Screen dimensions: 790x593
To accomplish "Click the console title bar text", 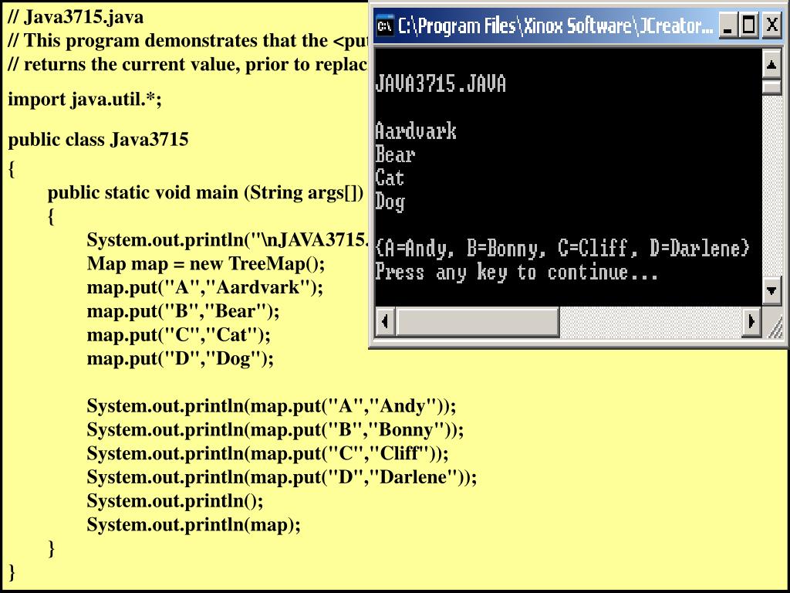I will [x=555, y=25].
